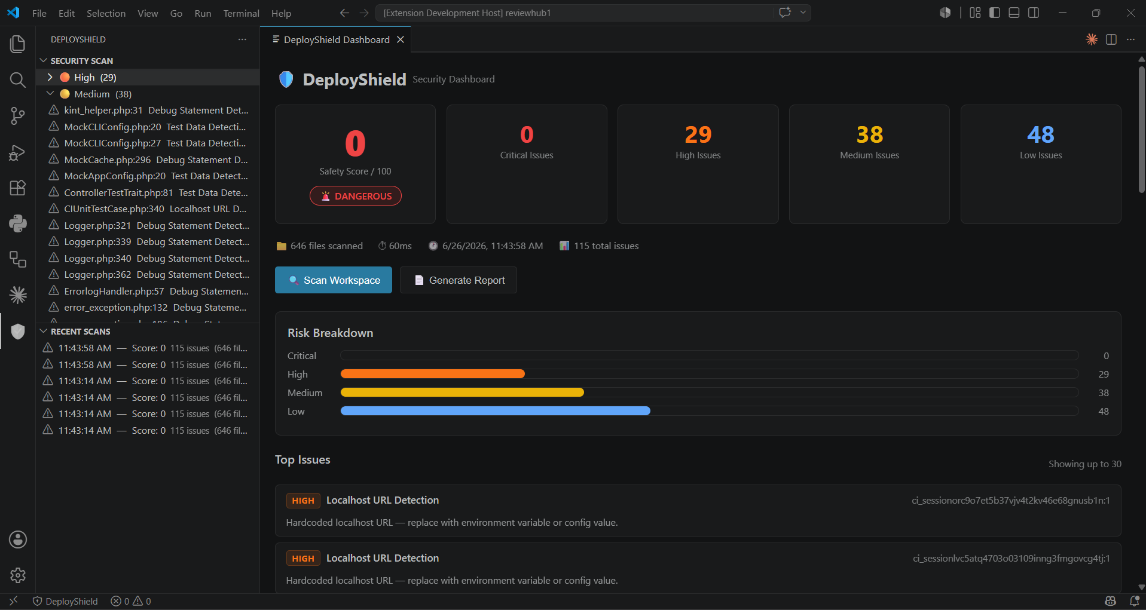Click the Low Issues count card
This screenshot has width=1146, height=610.
coord(1041,164)
